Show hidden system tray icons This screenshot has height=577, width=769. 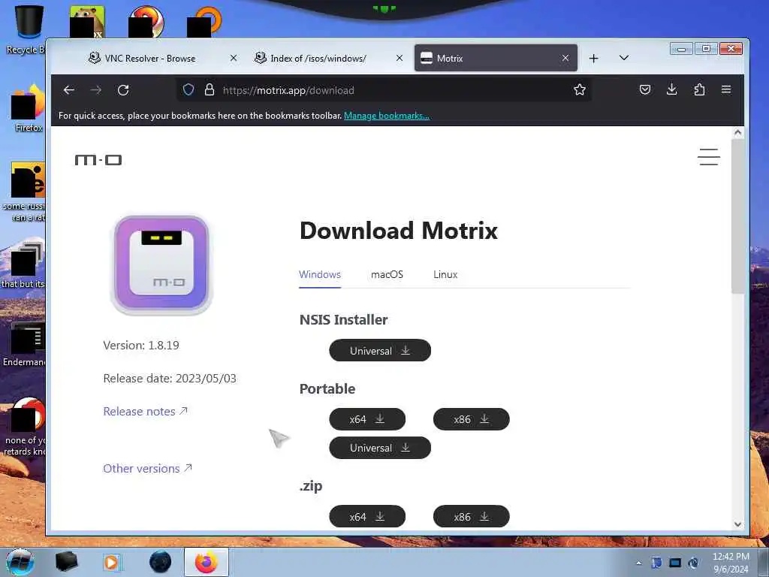coord(638,563)
